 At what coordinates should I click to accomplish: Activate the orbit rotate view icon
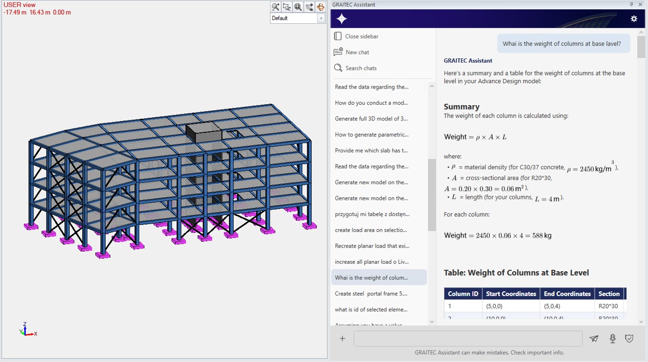[x=321, y=7]
